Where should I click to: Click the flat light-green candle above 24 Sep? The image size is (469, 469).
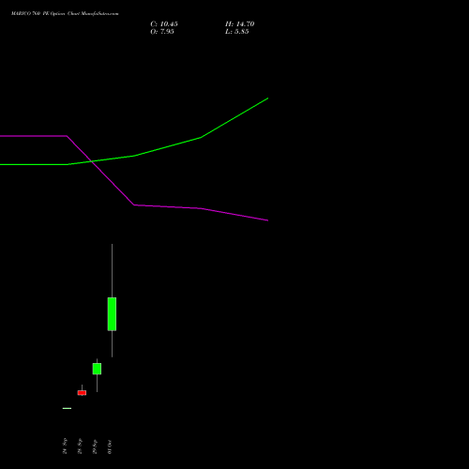click(67, 408)
